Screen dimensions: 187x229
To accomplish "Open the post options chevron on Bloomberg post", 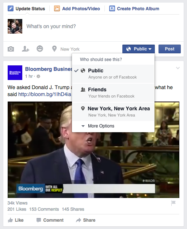I will (x=178, y=68).
